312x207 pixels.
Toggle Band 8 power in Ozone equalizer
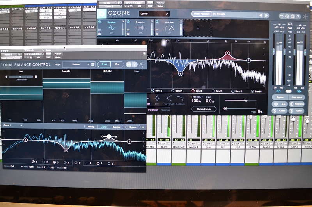coord(252,91)
